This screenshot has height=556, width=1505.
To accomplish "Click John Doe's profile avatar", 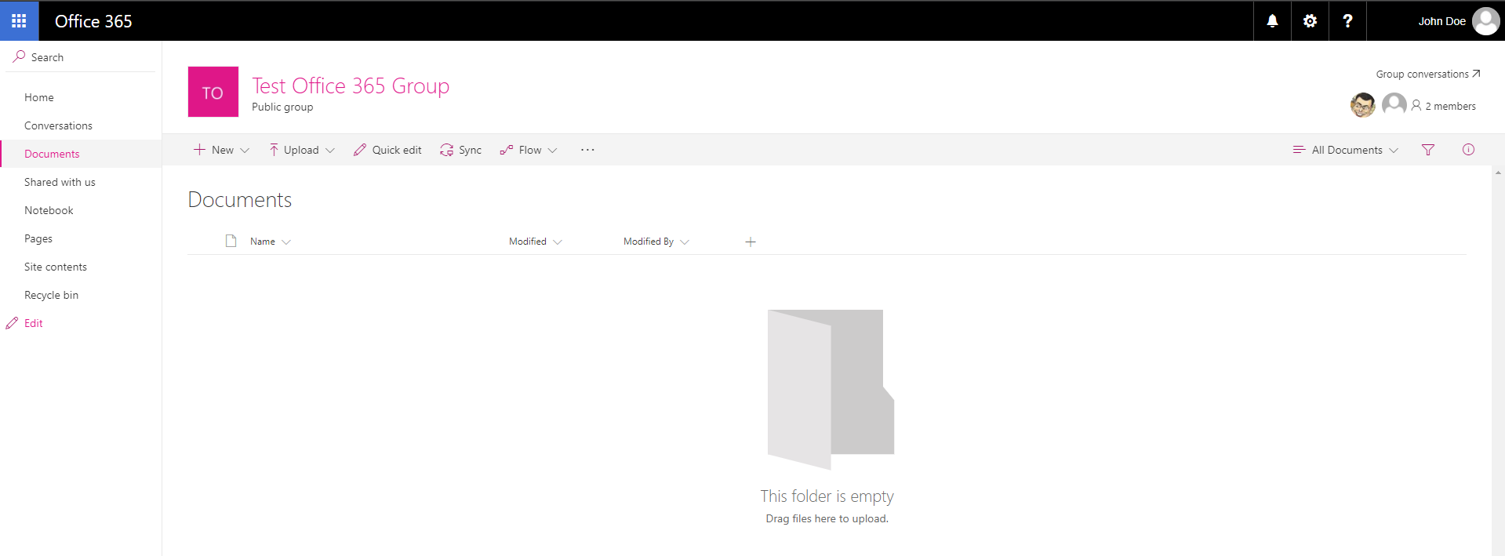I will (x=1485, y=21).
